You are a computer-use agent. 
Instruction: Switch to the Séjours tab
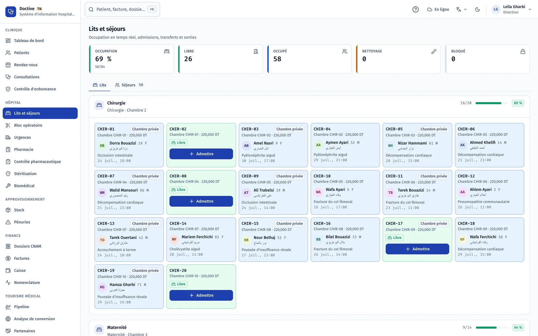[129, 85]
